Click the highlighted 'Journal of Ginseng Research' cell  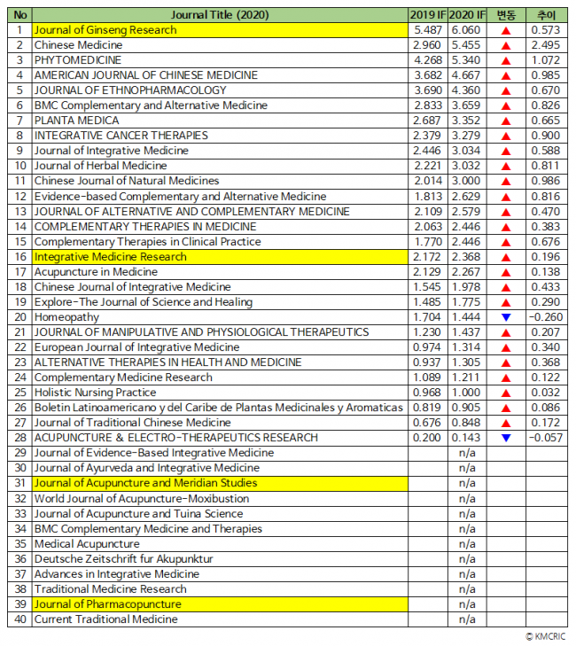tap(220, 30)
